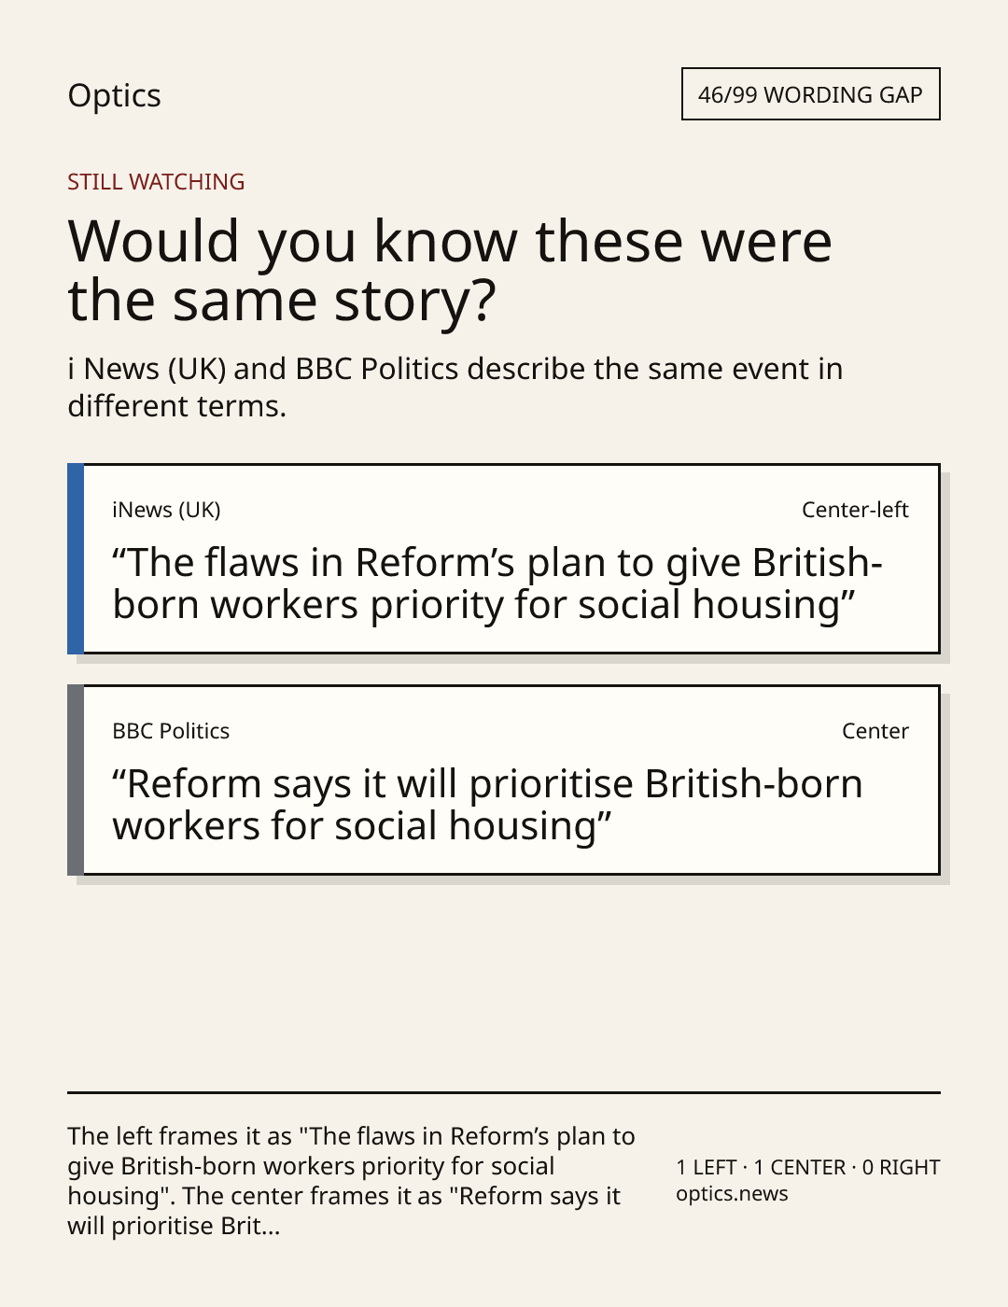Image resolution: width=1008 pixels, height=1307 pixels.
Task: Click the iNews (UK) source name
Action: [x=166, y=510]
